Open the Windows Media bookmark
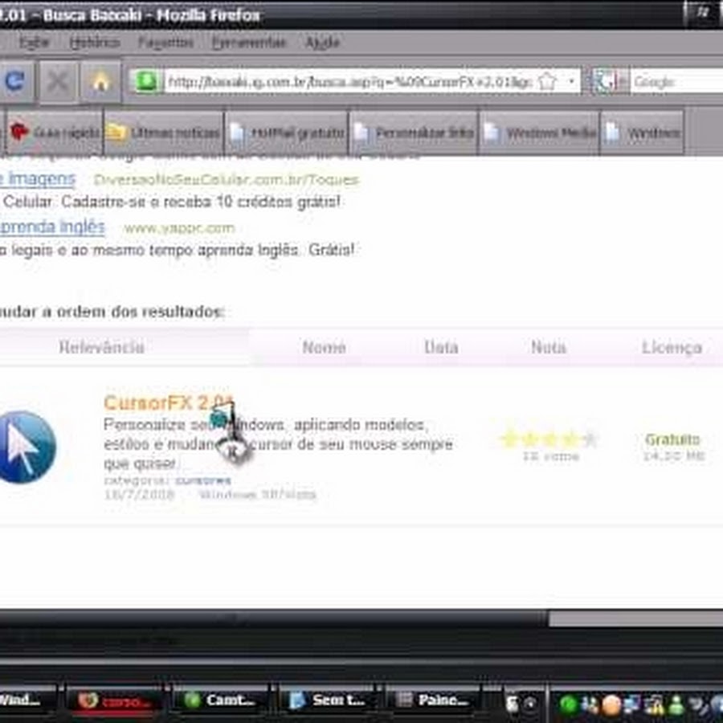The image size is (723, 723). coord(540,133)
